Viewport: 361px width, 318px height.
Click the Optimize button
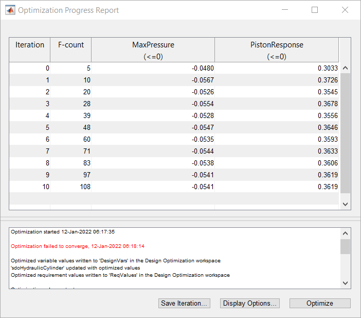[320, 303]
